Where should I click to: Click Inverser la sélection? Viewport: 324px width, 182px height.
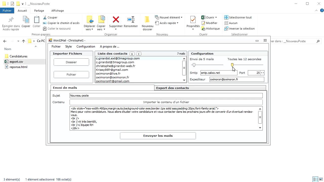[x=239, y=29]
